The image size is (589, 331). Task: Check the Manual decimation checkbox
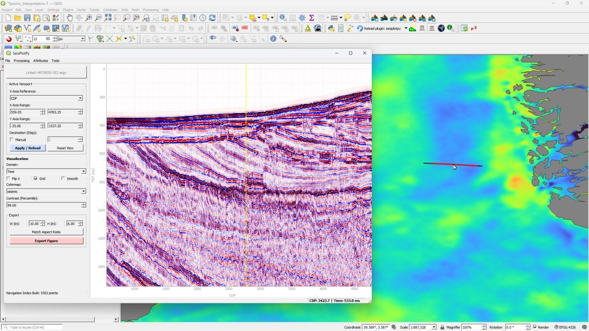pyautogui.click(x=12, y=140)
